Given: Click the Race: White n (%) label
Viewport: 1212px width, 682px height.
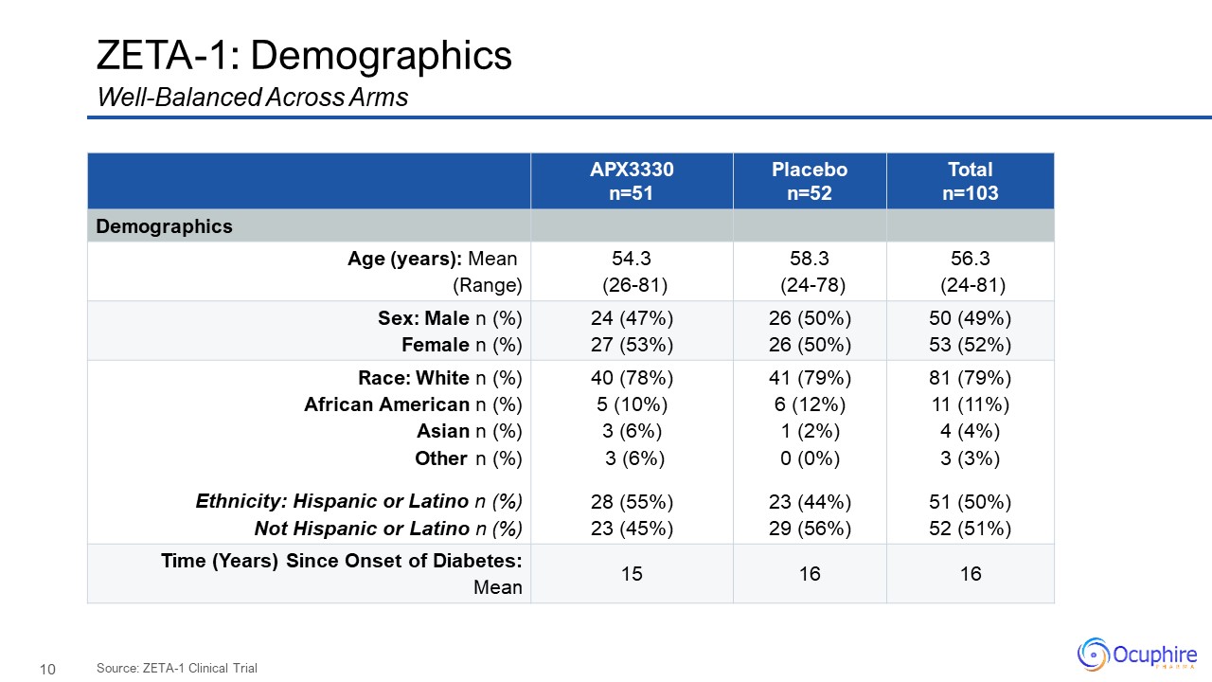Looking at the screenshot, I should [439, 378].
